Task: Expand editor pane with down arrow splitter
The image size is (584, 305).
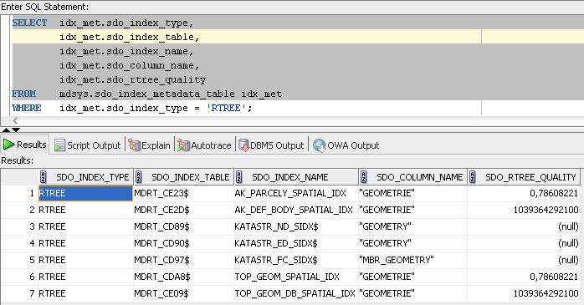Action: 16,130
